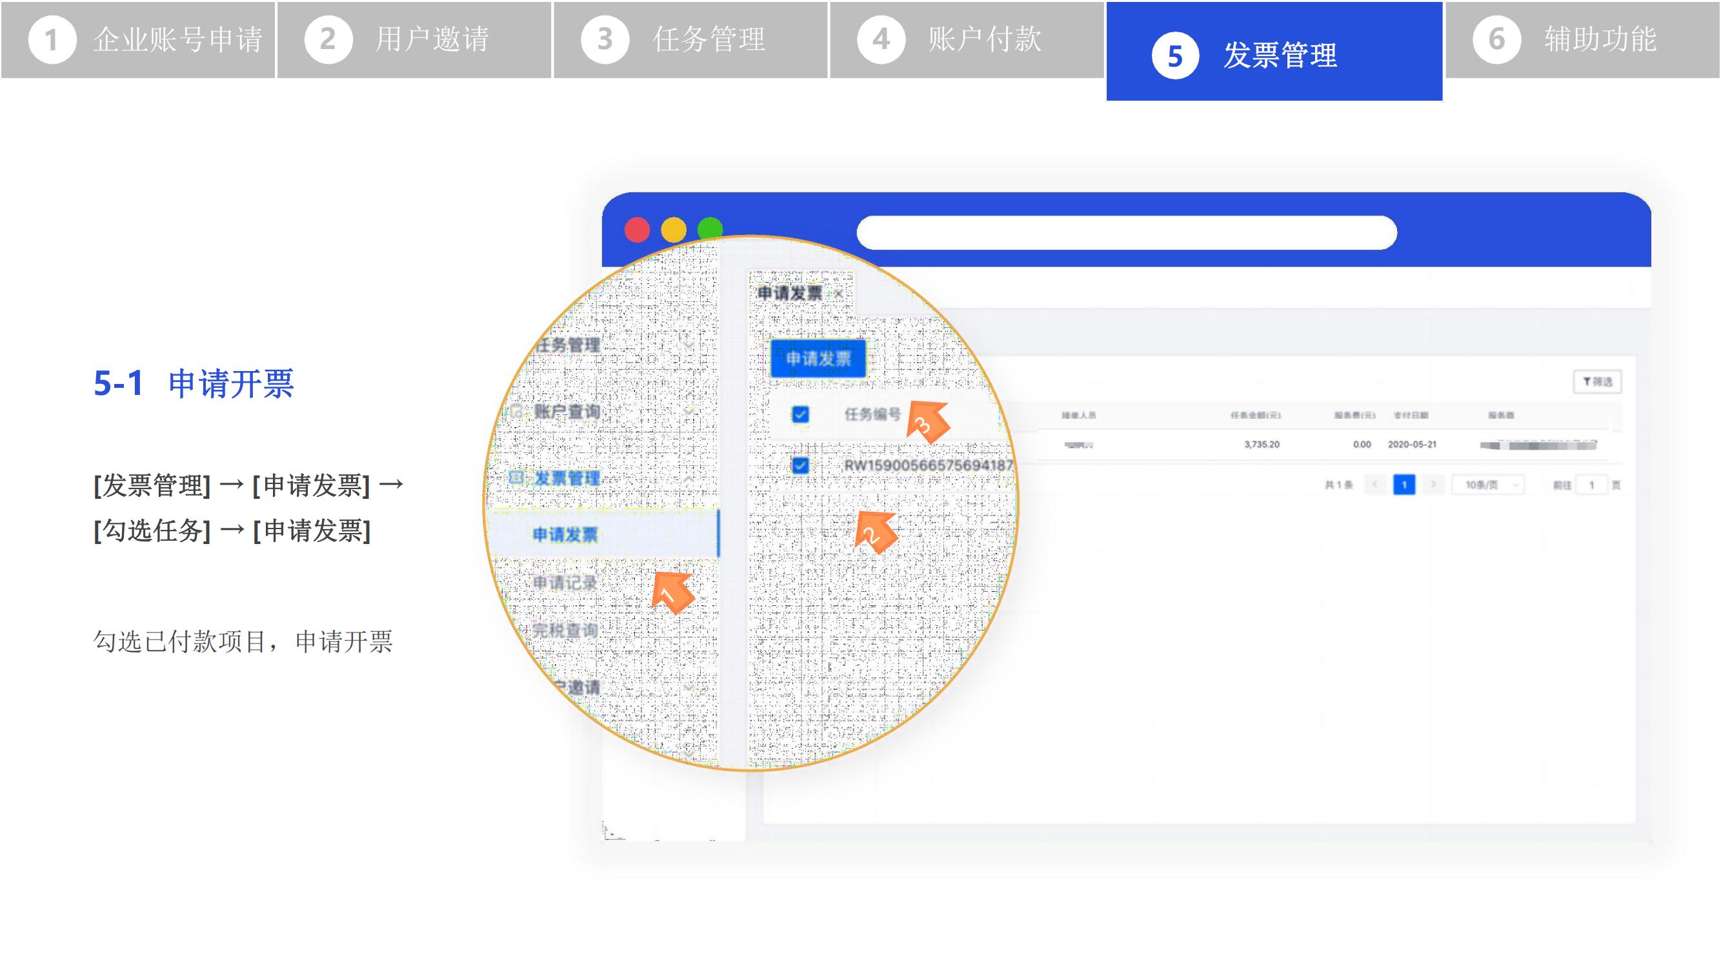Select 完税查询 in the sidebar
The image size is (1721, 968).
point(565,630)
